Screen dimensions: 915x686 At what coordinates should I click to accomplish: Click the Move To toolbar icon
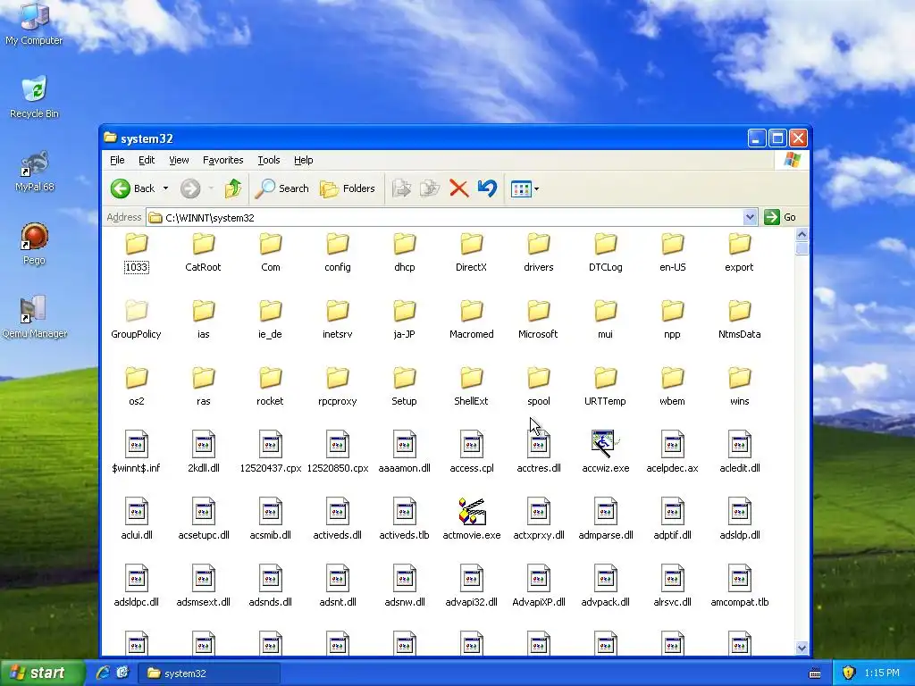click(x=401, y=188)
